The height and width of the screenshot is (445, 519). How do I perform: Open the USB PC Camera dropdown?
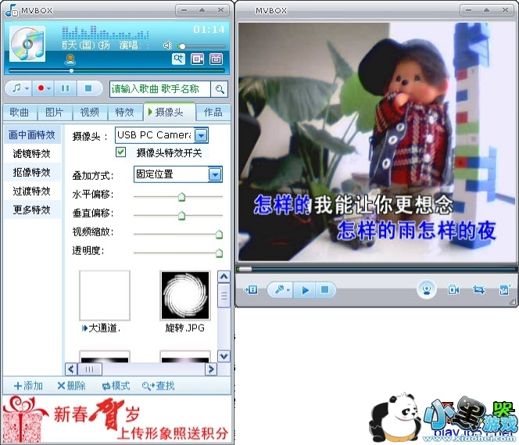tap(201, 135)
